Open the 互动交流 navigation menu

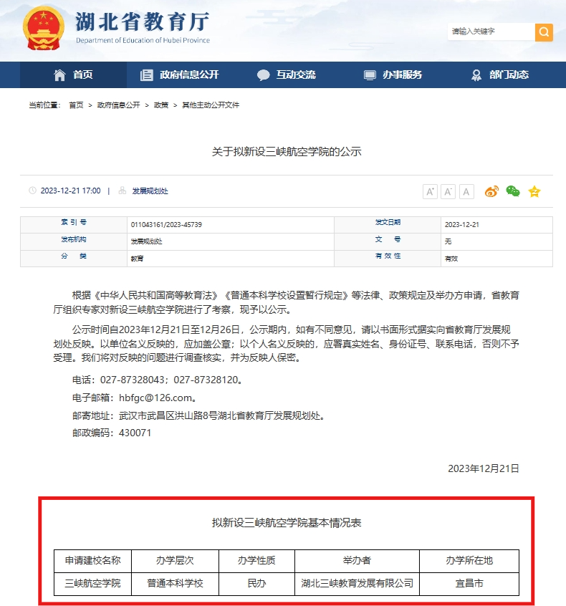pos(287,74)
